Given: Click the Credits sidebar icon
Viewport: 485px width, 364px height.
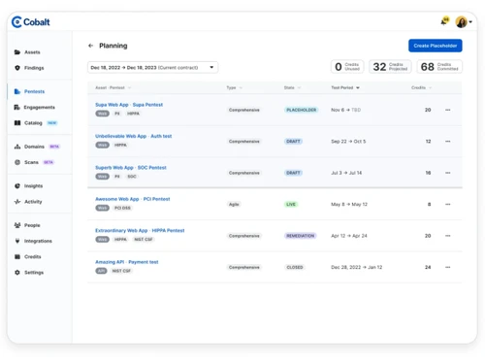Looking at the screenshot, I should (17, 256).
